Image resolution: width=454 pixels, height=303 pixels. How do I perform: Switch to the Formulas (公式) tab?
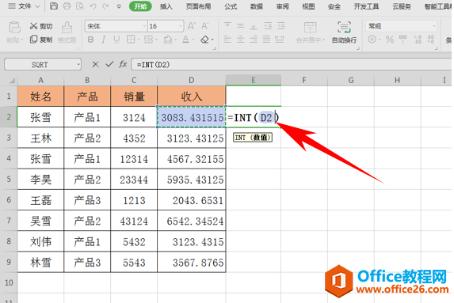click(231, 6)
